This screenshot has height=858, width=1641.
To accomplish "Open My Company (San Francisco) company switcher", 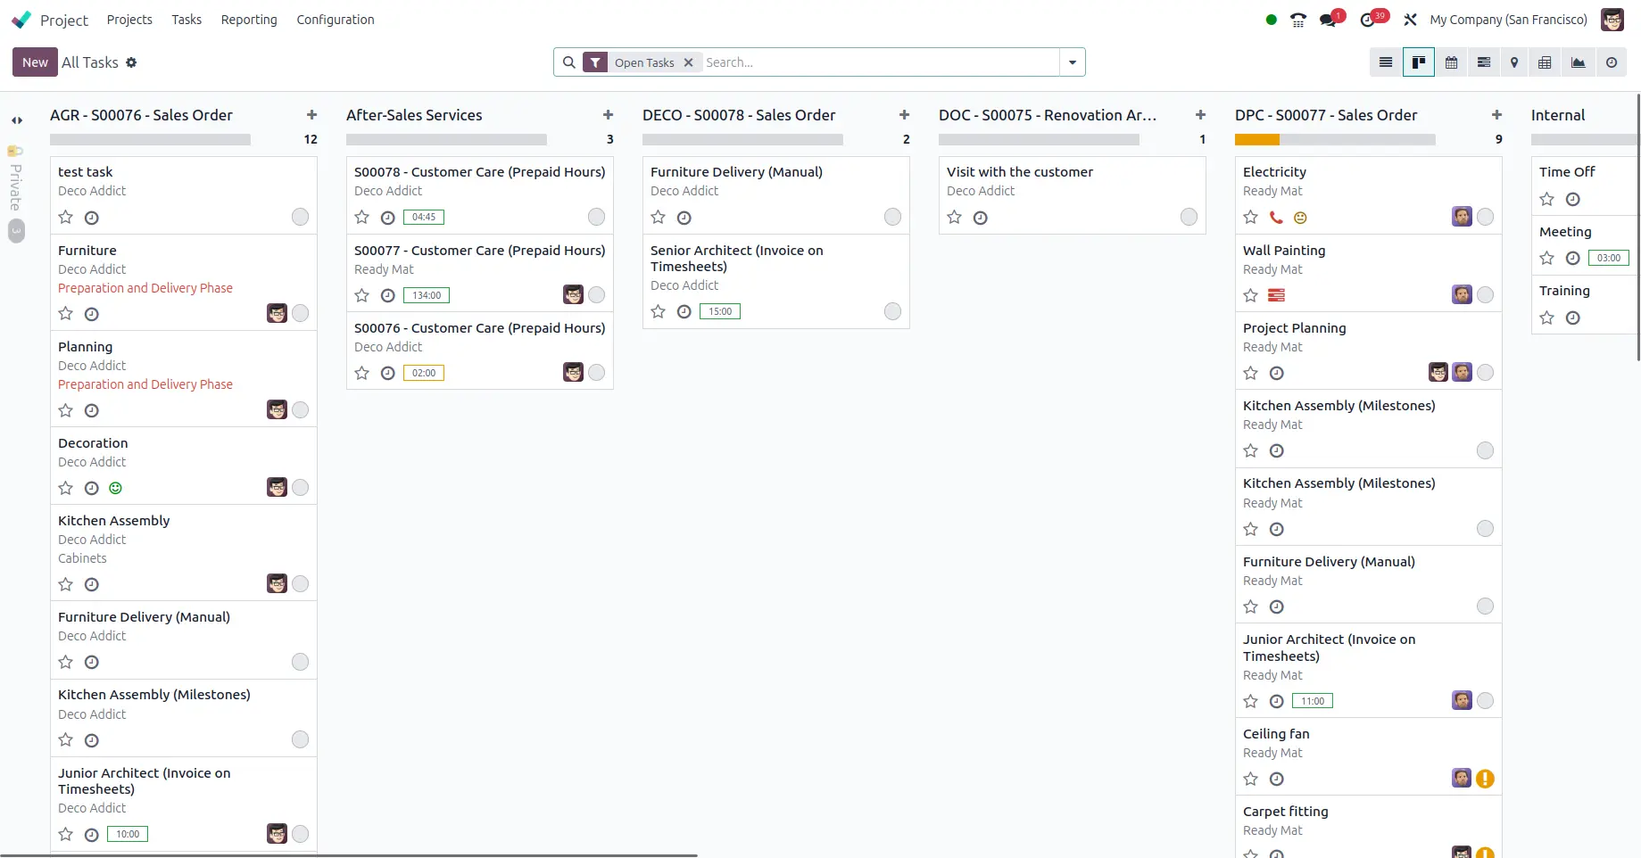I will (x=1508, y=20).
